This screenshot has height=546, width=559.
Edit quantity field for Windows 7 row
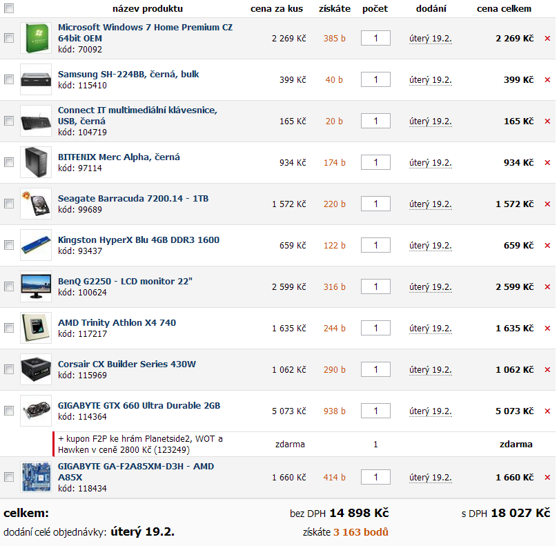(375, 38)
